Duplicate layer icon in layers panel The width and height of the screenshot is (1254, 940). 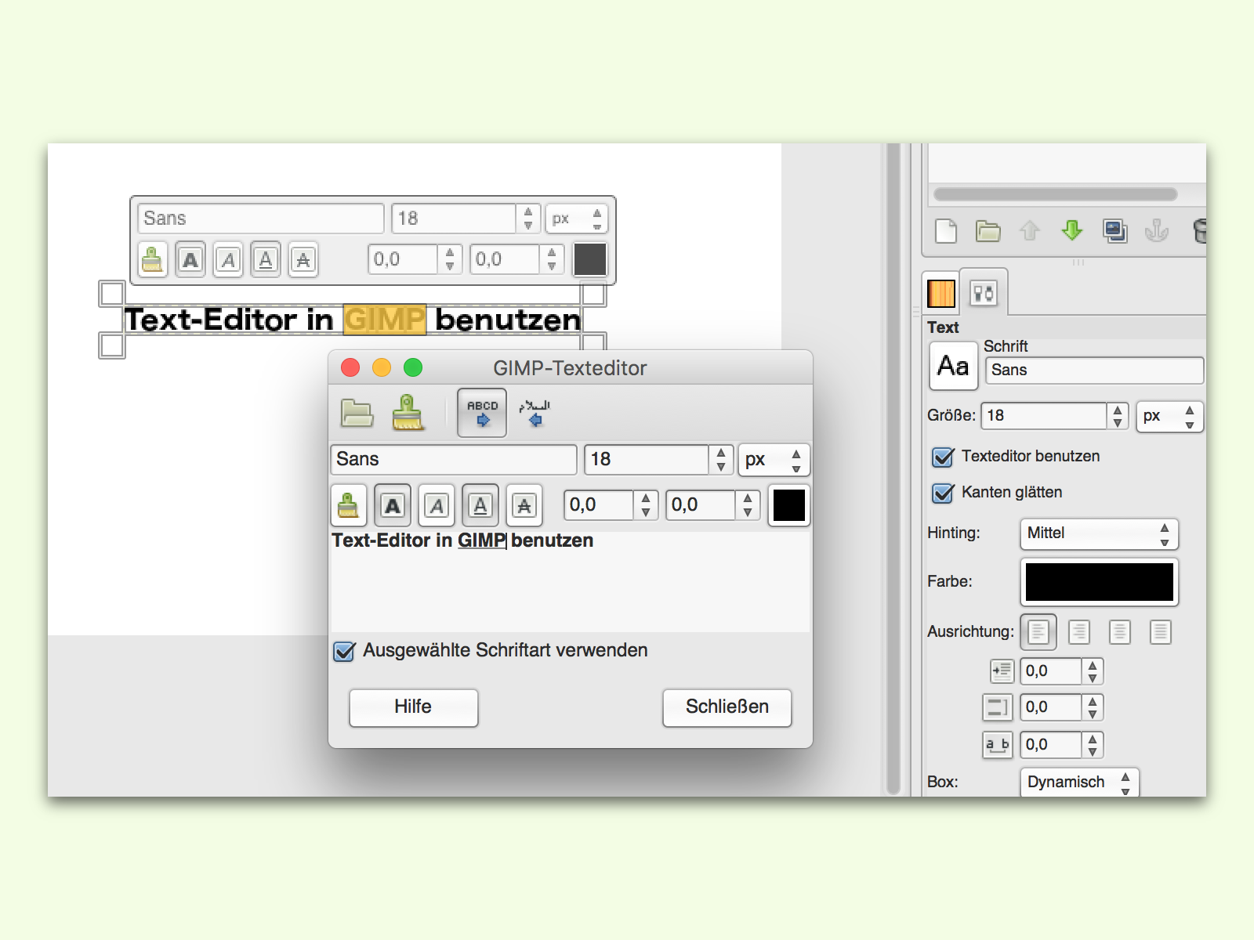1114,230
